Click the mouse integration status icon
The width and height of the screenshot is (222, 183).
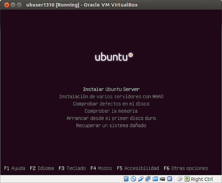(180, 179)
